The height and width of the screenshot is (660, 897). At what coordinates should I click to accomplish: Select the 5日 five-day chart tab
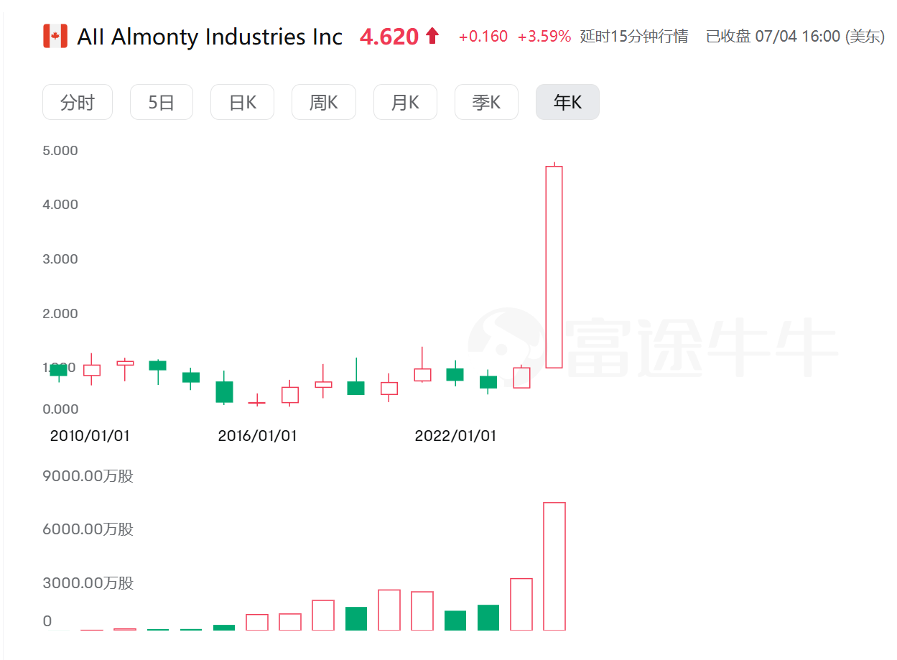(162, 103)
